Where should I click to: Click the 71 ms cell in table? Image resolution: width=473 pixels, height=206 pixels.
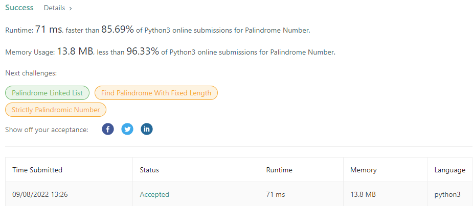tap(277, 194)
